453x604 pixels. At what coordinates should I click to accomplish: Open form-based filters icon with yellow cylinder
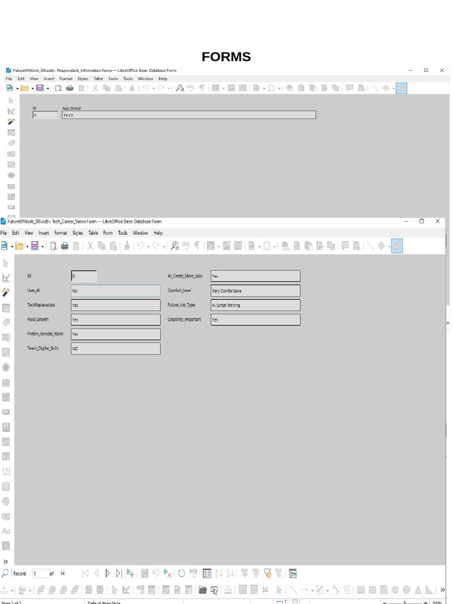point(267,573)
